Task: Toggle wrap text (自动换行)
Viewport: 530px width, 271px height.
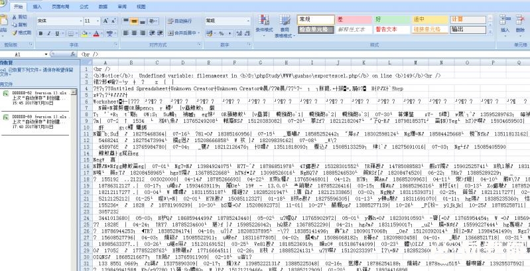Action: 178,21
